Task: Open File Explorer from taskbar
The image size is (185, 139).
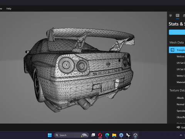Action: point(114,135)
